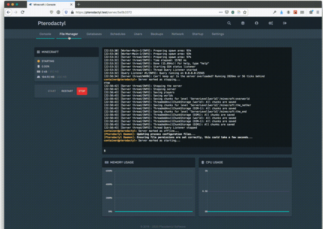This screenshot has height=229, width=323.
Task: Click the red STOP button
Action: point(82,91)
